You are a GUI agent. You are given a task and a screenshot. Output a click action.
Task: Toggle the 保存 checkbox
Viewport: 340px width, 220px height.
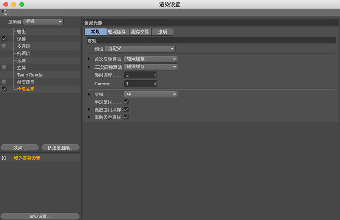tap(5, 39)
